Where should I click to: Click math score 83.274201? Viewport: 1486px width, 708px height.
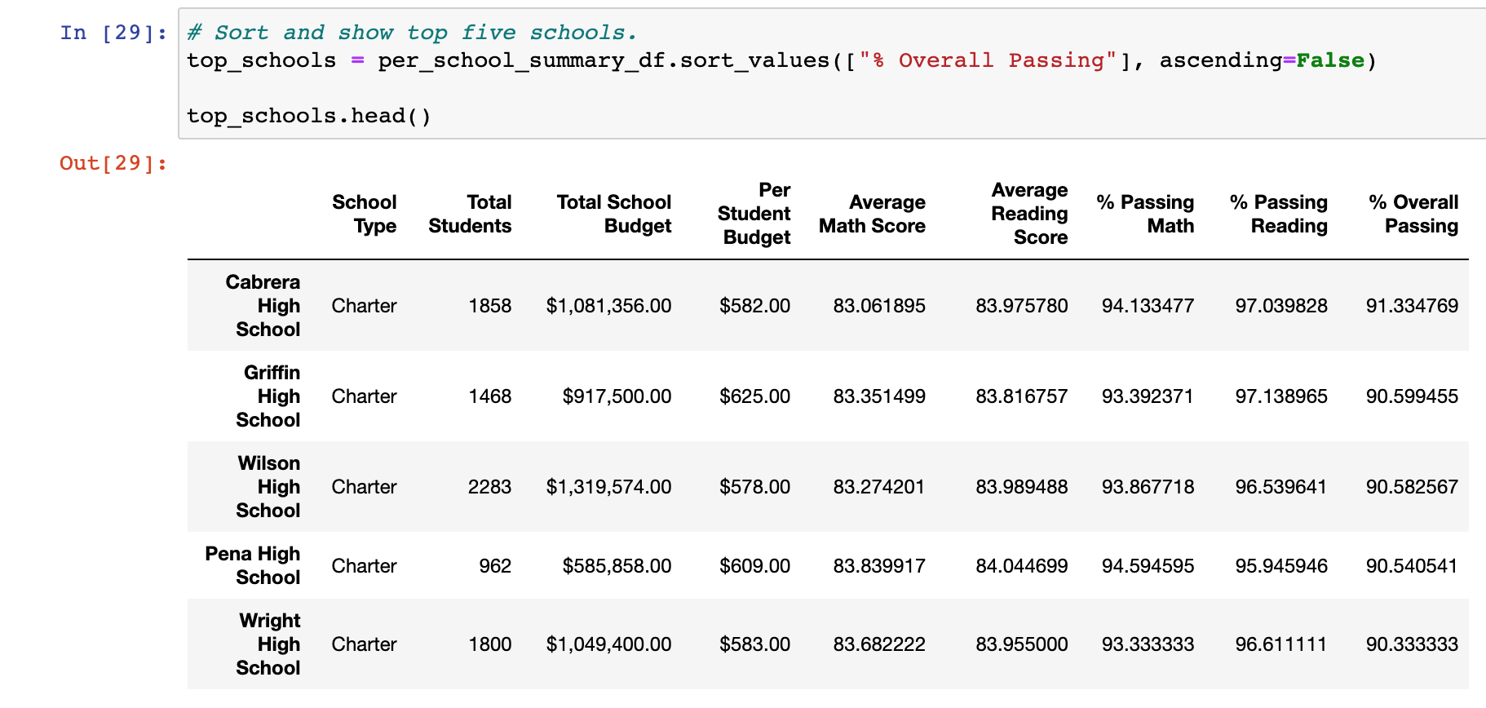point(879,487)
